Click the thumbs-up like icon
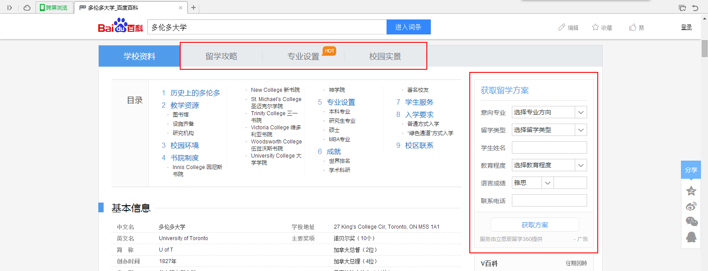Viewport: 708px width, 271px height. (633, 27)
